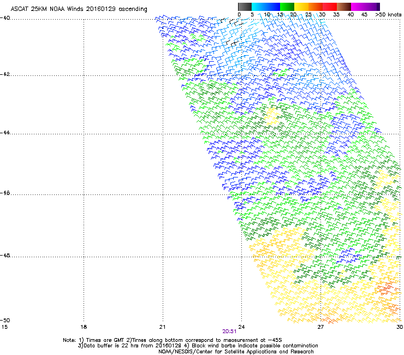Click the -42 latitude axis label
The height and width of the screenshot is (355, 404).
(5, 74)
